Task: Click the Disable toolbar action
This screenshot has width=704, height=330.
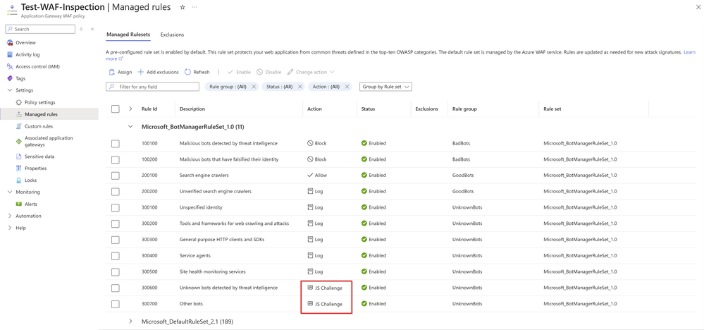Action: 269,72
